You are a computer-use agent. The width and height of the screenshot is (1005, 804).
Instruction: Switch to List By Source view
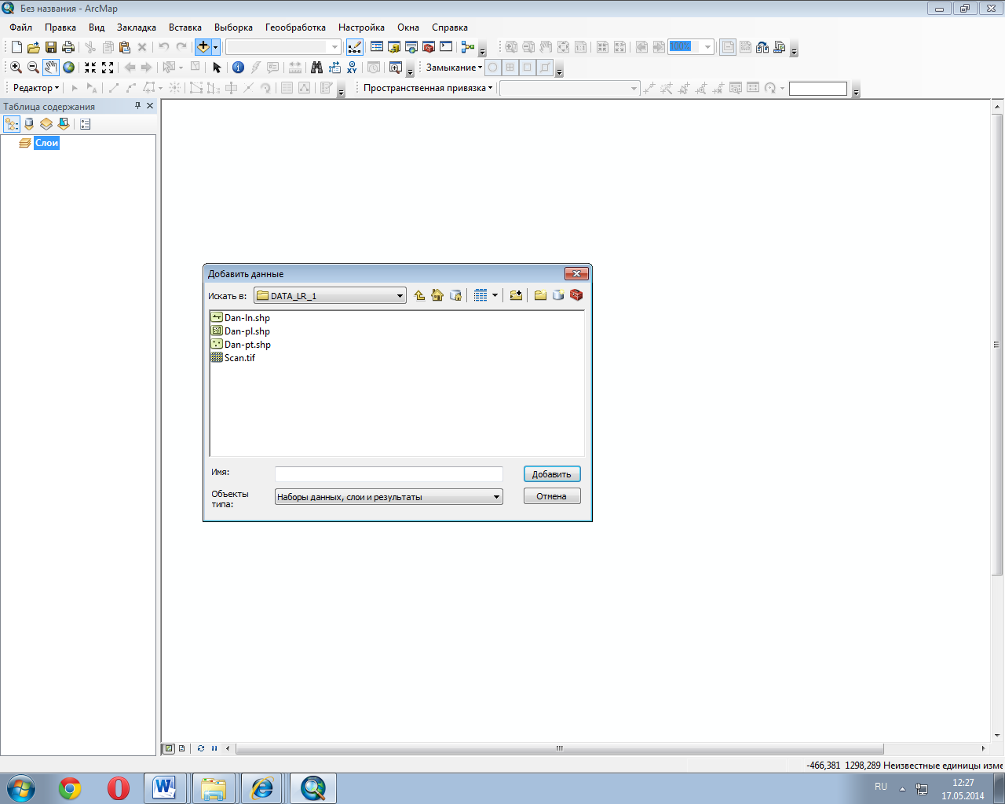pos(29,124)
